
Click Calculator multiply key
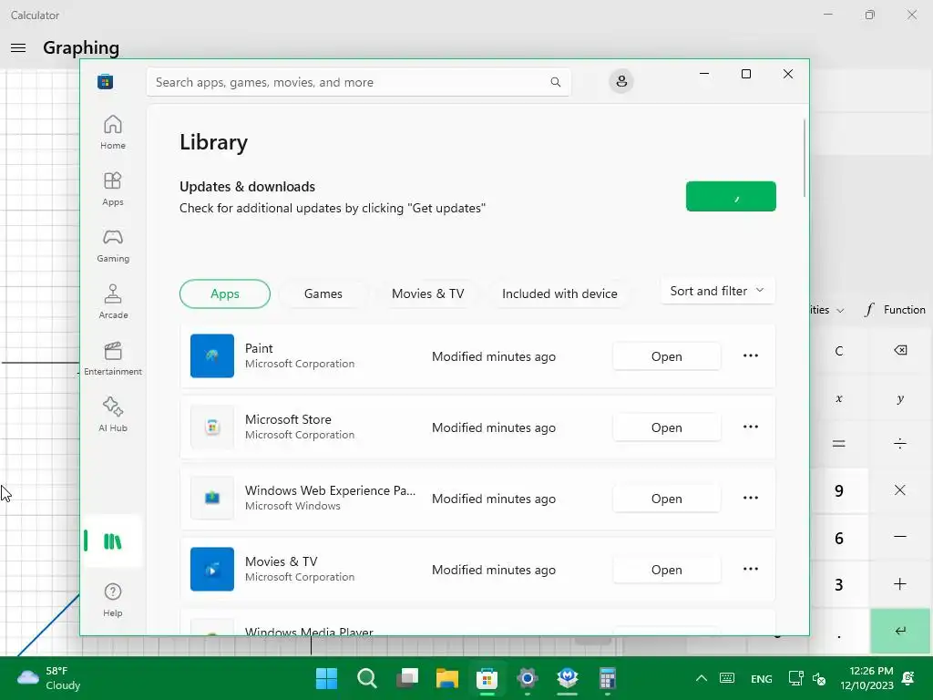click(x=900, y=490)
